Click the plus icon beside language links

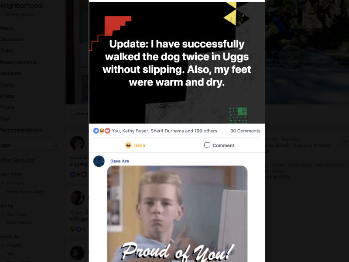(346, 141)
